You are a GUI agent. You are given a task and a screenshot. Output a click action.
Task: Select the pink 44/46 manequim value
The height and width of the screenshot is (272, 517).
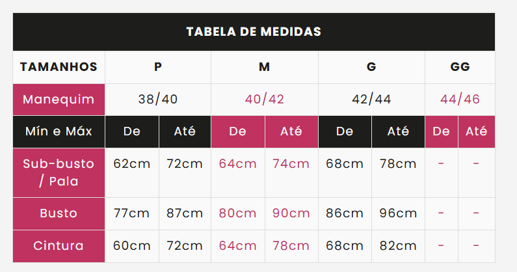460,100
